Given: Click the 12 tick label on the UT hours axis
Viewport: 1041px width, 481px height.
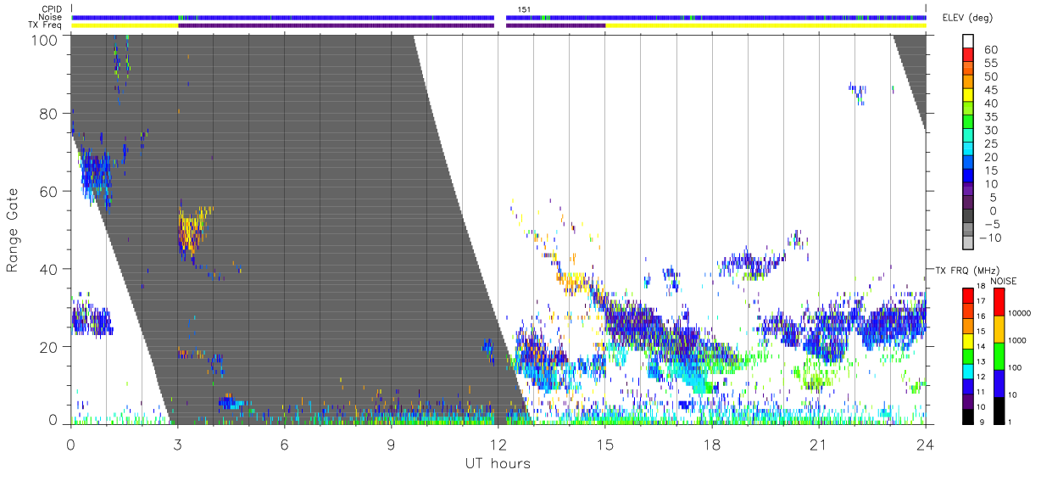Looking at the screenshot, I should coord(498,445).
